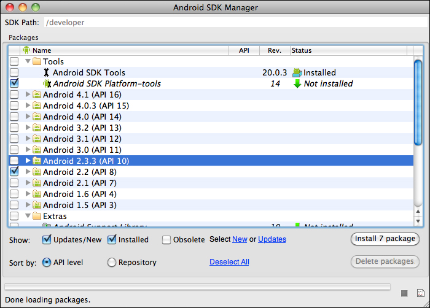The width and height of the screenshot is (430, 308).
Task: Click the scrollbar down arrow
Action: pos(418,221)
